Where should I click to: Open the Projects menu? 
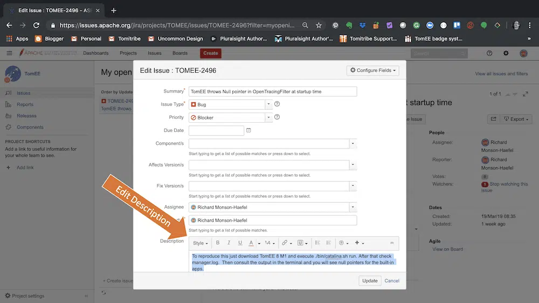[x=128, y=53]
